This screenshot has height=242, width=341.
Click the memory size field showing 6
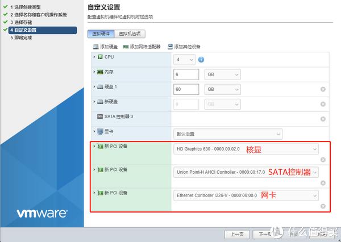pos(186,74)
